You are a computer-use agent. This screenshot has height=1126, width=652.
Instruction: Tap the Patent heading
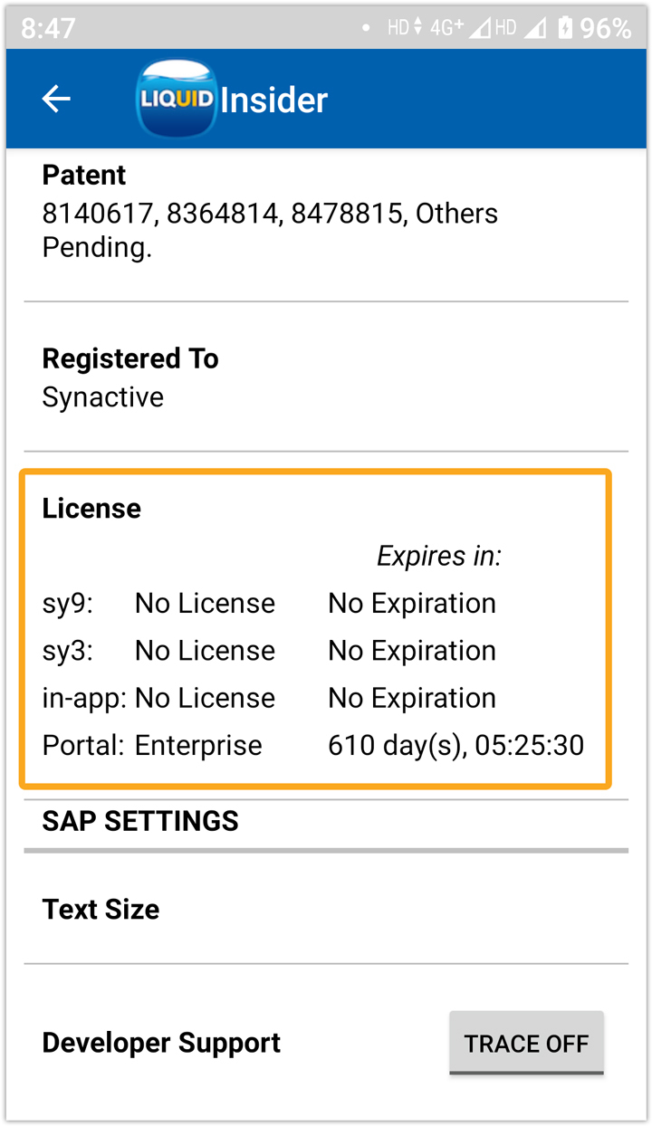tap(84, 175)
